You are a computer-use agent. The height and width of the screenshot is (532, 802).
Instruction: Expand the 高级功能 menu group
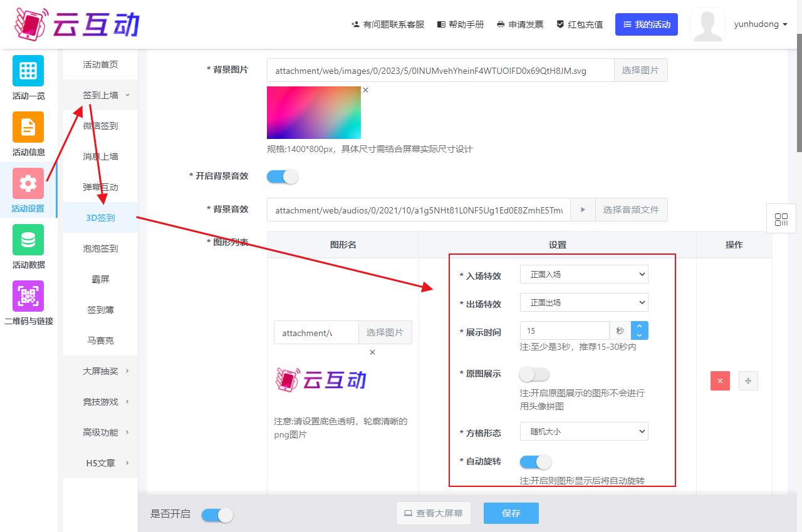(100, 432)
